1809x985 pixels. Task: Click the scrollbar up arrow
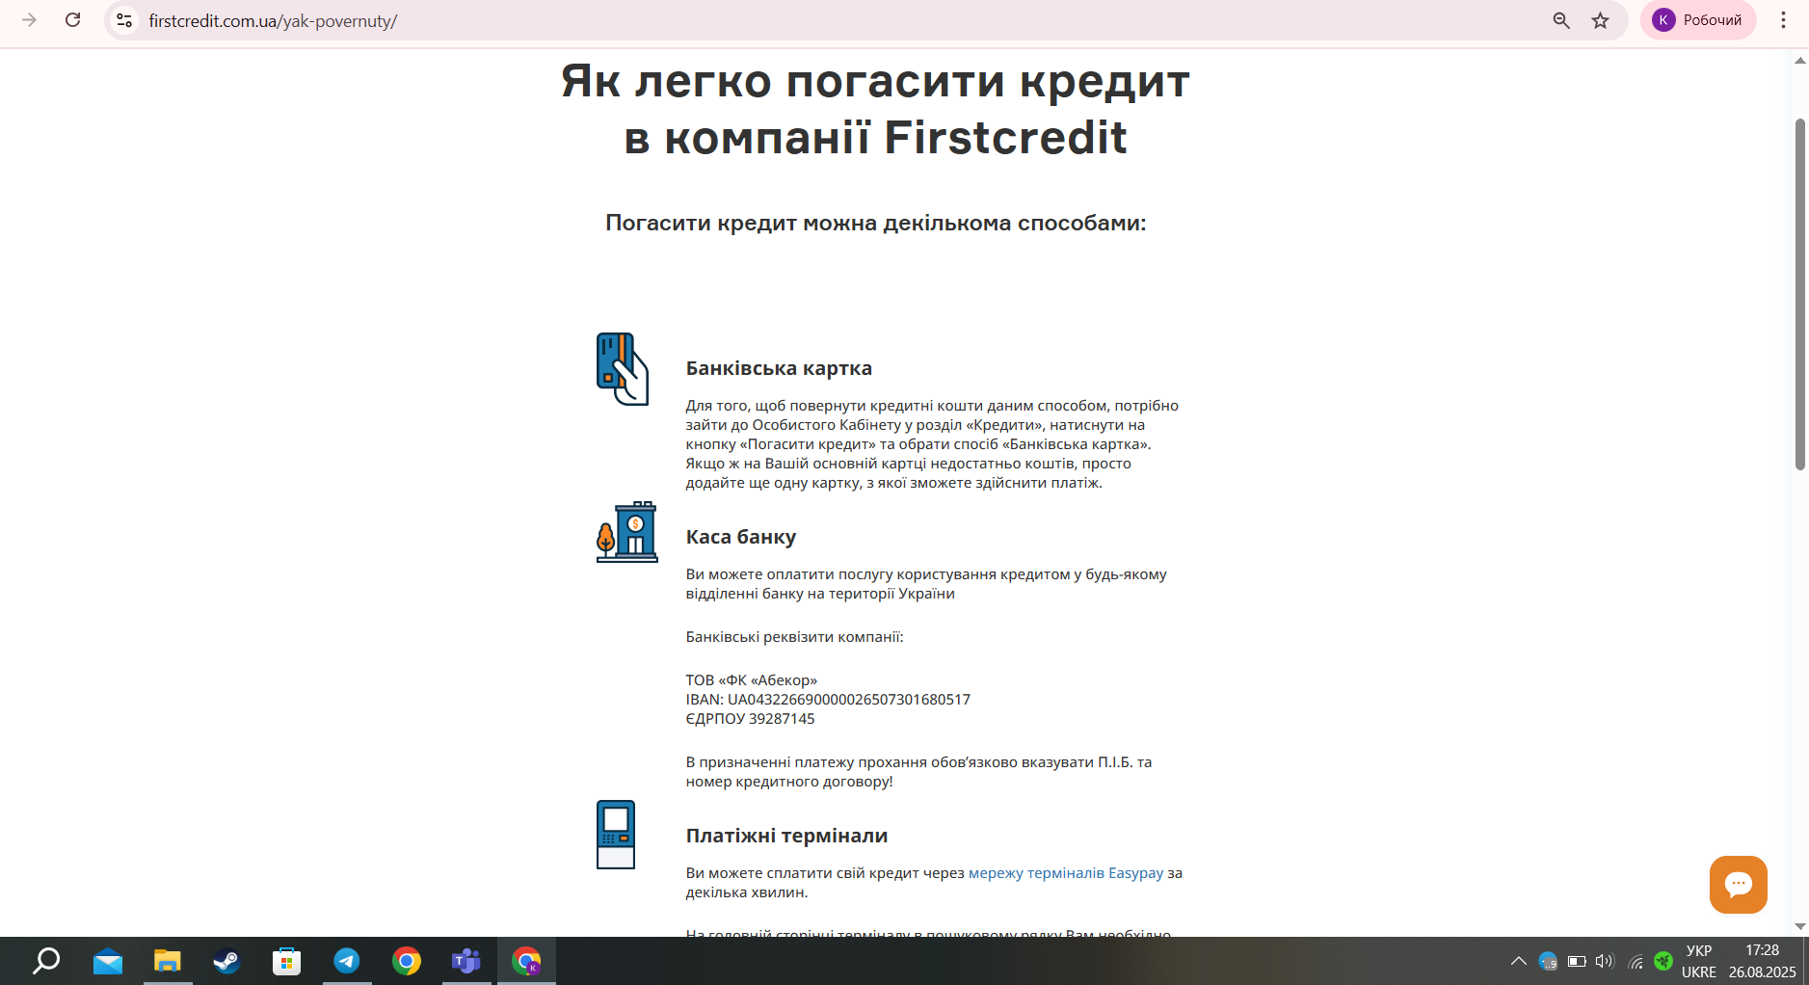[x=1799, y=61]
